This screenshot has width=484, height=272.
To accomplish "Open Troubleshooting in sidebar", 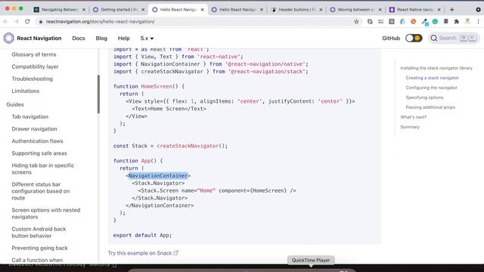I will 32,79.
